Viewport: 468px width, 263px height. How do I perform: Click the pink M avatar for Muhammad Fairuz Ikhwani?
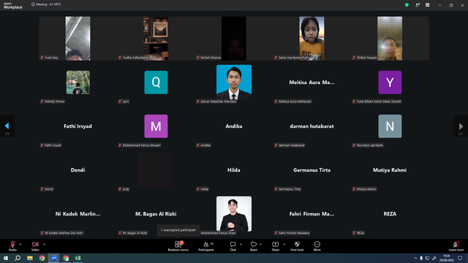156,126
